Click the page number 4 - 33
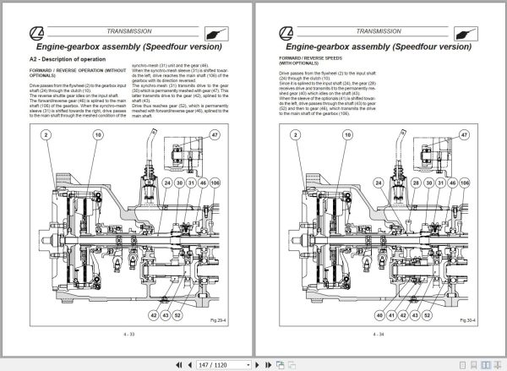The height and width of the screenshot is (371, 507). tap(129, 334)
